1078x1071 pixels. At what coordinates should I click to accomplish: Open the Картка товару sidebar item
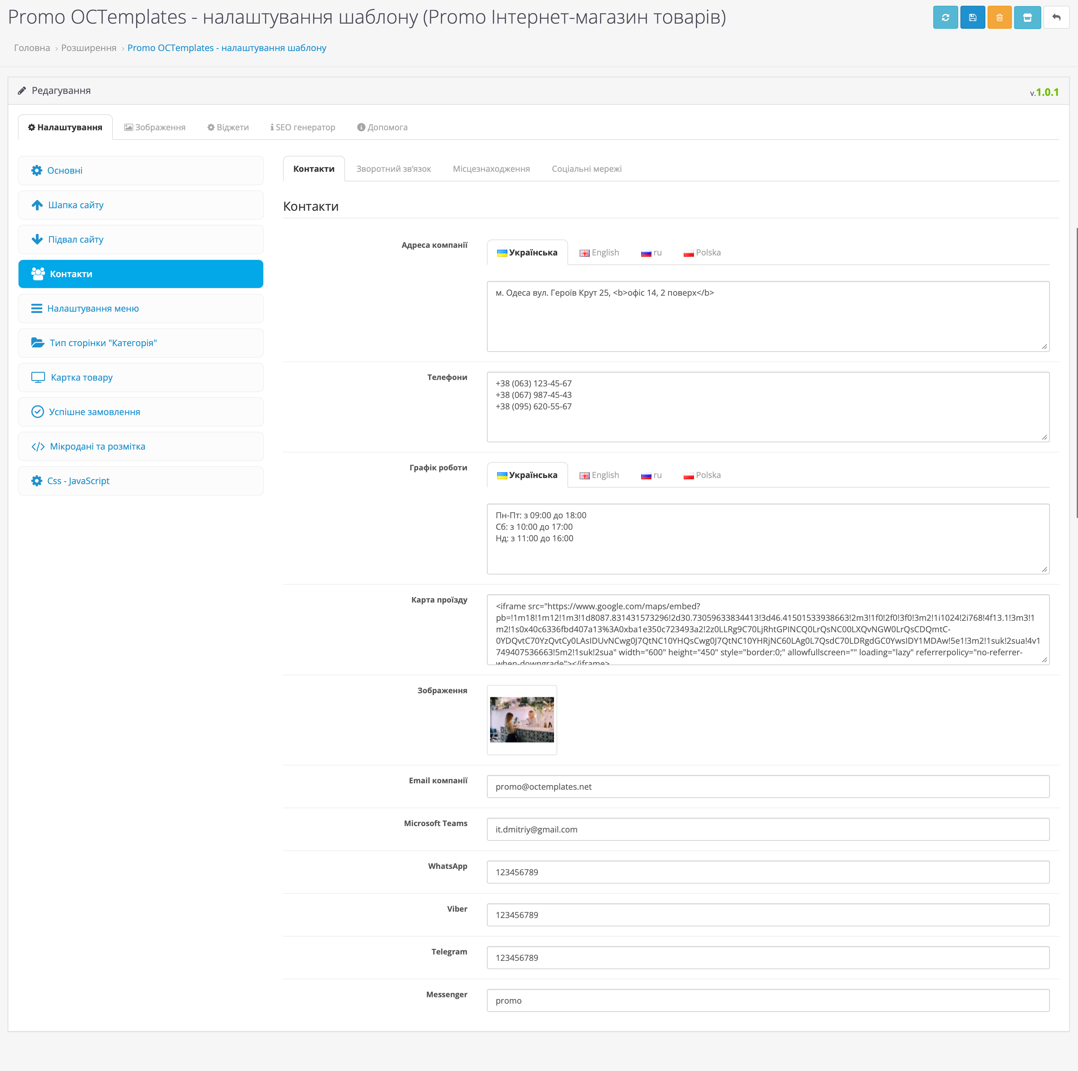(x=141, y=377)
